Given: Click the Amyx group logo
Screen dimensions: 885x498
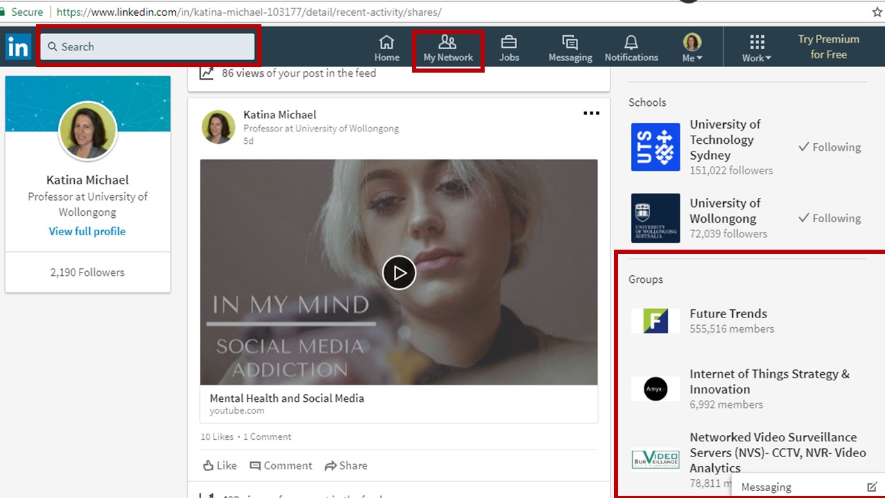Looking at the screenshot, I should click(x=655, y=389).
